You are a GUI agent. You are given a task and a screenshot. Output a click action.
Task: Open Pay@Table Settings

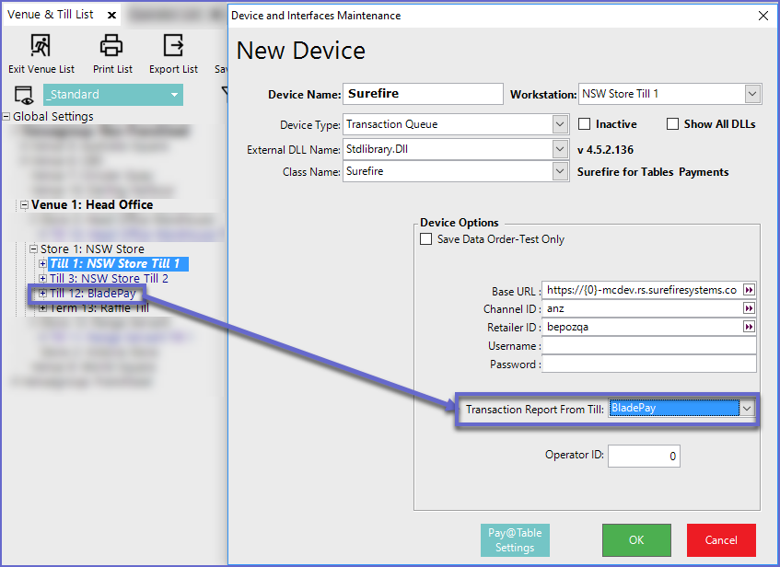[x=515, y=540]
